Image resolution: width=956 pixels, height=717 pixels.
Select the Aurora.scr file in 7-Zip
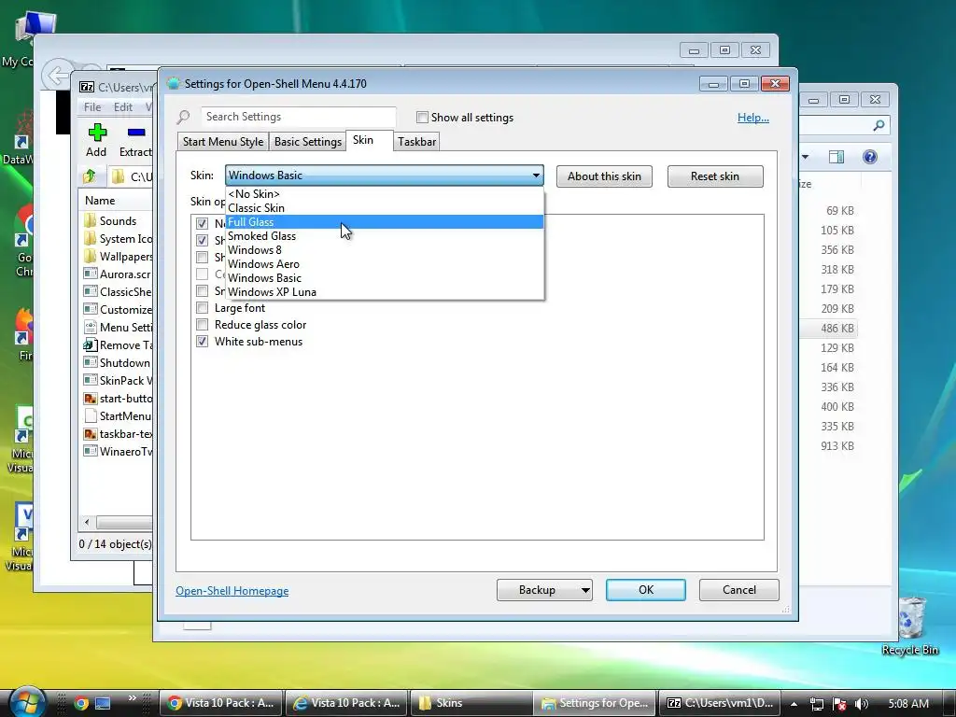tap(119, 274)
